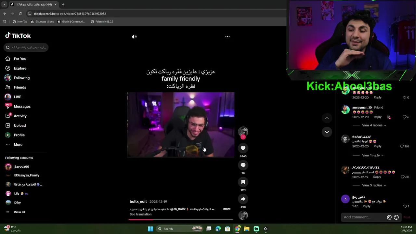Open the Chrome apps grid icon
416x234 pixels.
[x=4, y=22]
